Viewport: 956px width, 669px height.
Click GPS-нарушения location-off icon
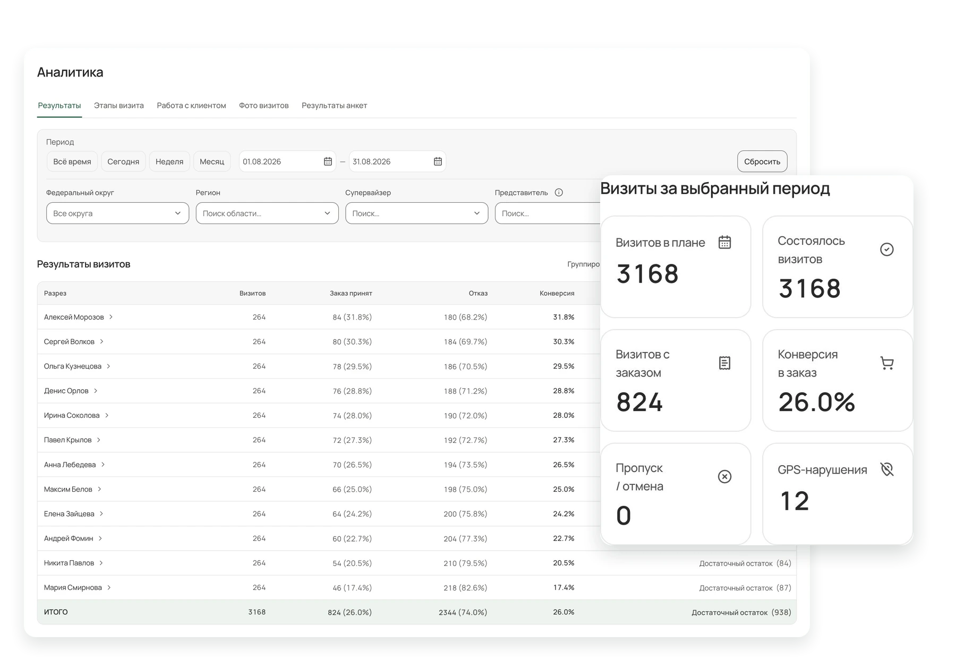pyautogui.click(x=886, y=469)
